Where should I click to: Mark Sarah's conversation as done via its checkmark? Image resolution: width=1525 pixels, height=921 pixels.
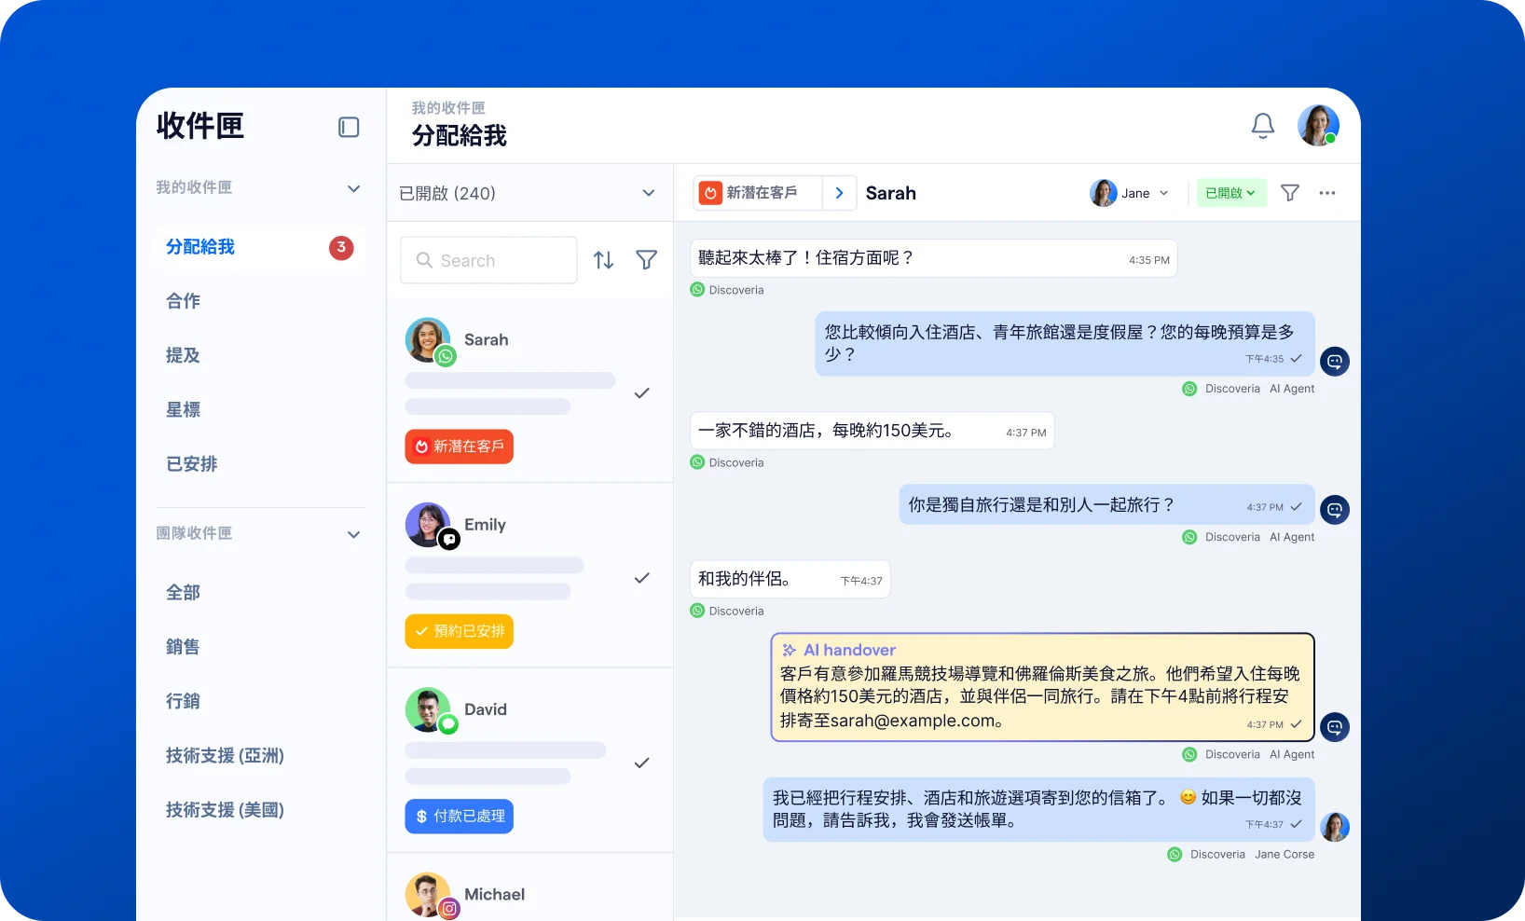[x=641, y=393]
